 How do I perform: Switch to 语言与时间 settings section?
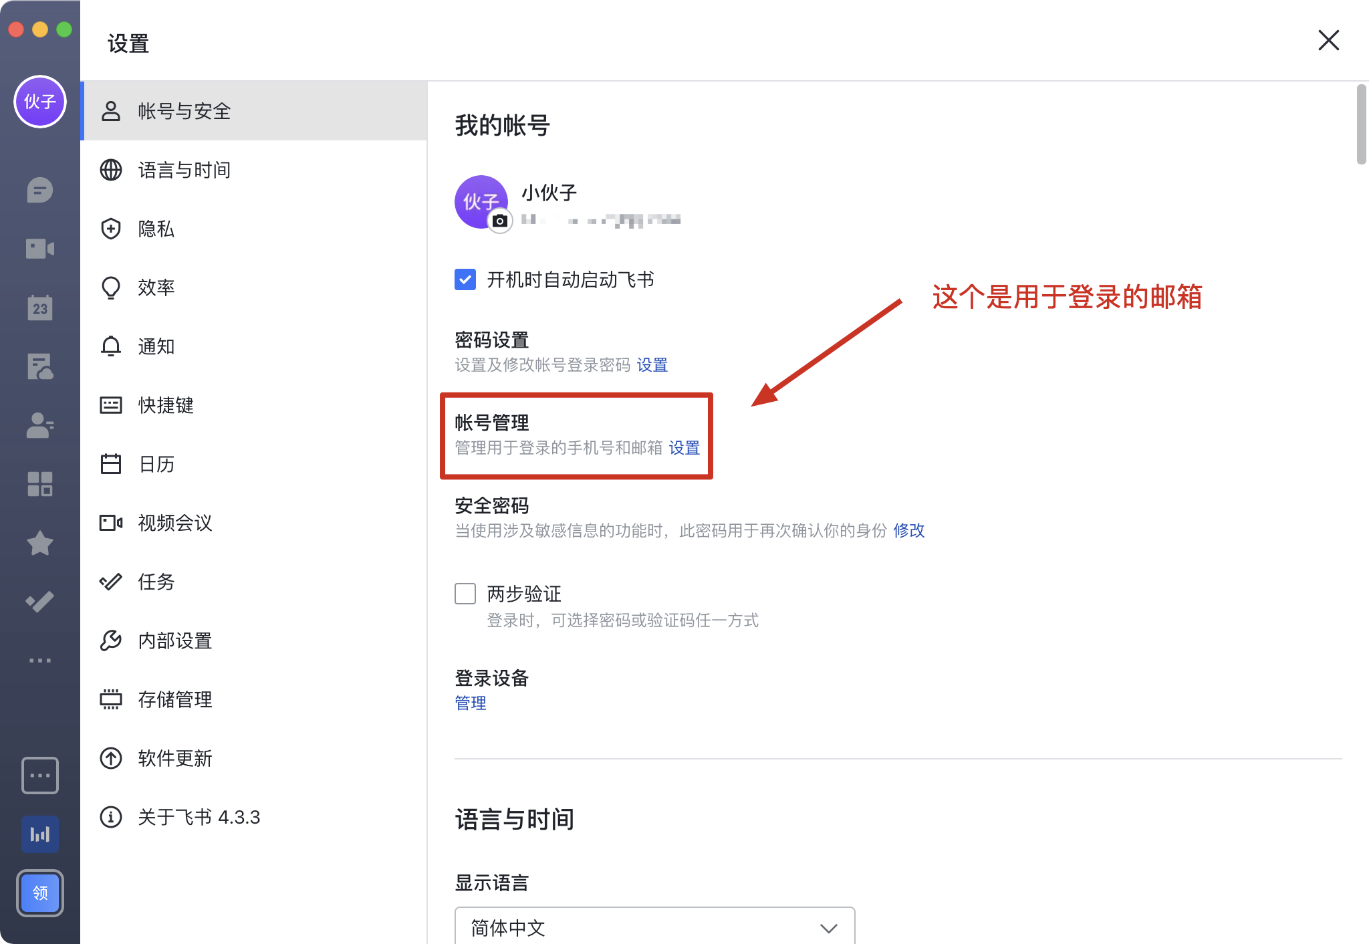pos(183,169)
